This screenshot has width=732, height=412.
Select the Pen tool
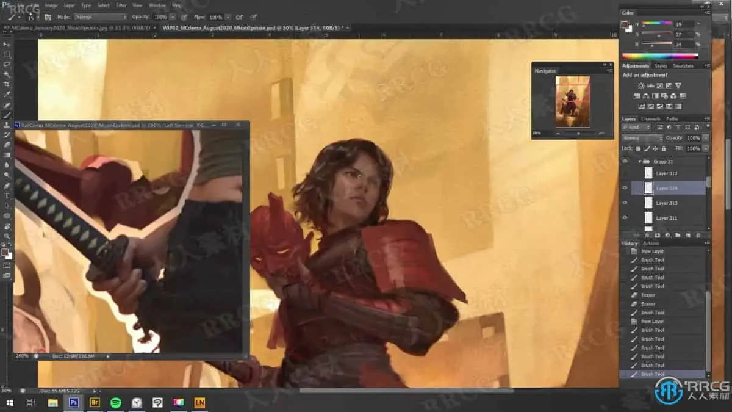pyautogui.click(x=7, y=185)
